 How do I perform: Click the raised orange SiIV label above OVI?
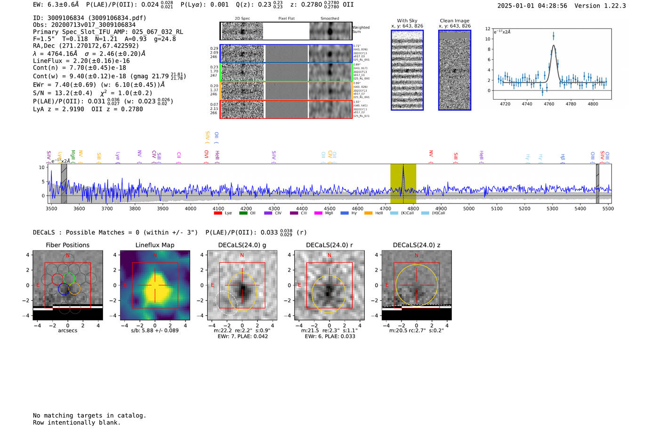coord(208,137)
